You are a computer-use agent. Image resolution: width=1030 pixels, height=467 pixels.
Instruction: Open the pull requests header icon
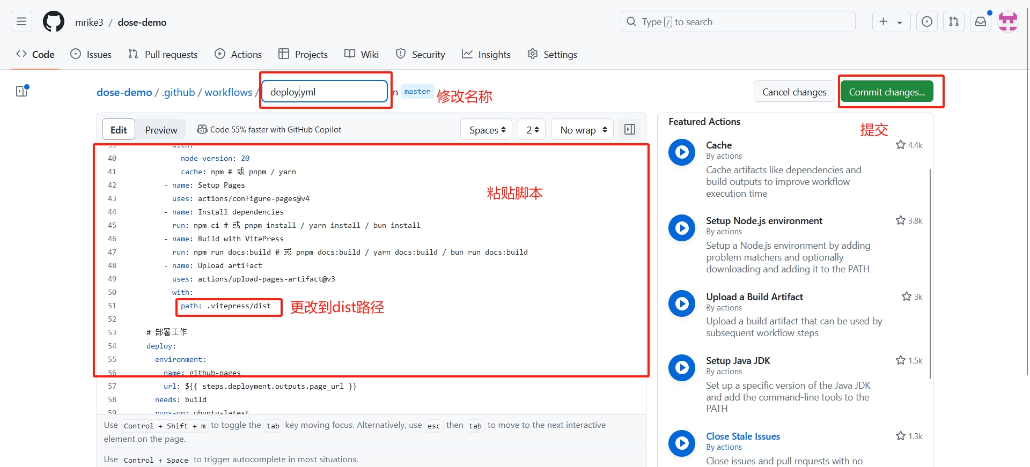(953, 22)
